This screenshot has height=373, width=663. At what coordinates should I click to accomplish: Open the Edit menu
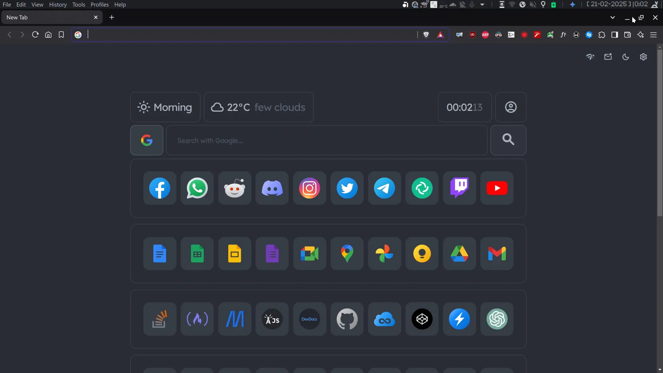tap(21, 4)
